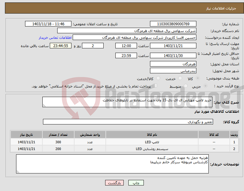244x191 pixels.
Task: Click the ساعت باقی مانده label
Action: coord(35,46)
